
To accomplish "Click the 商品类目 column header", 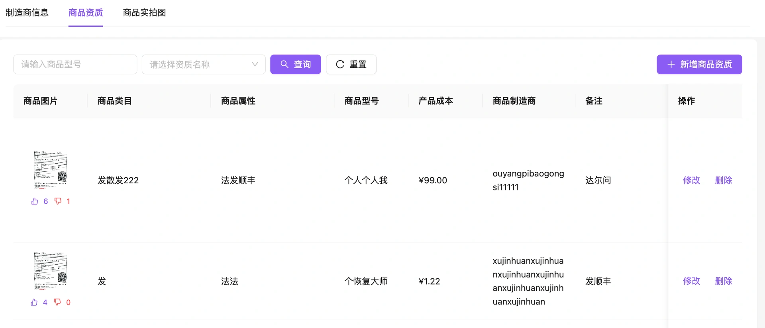I will click(115, 101).
